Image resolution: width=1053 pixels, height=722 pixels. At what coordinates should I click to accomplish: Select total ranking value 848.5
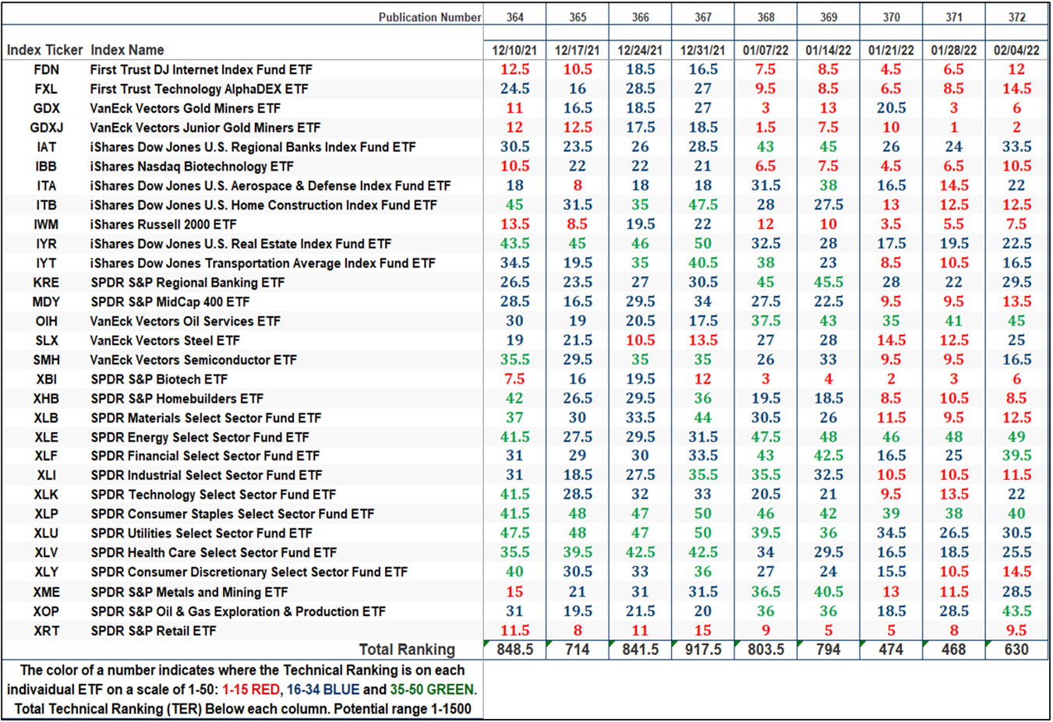514,650
